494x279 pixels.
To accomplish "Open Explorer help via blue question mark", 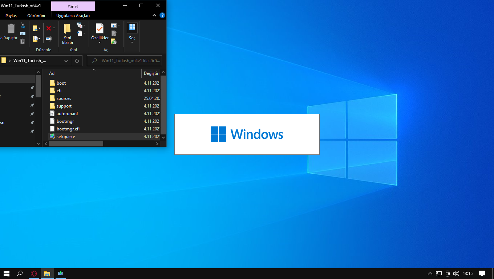I will coord(162,16).
